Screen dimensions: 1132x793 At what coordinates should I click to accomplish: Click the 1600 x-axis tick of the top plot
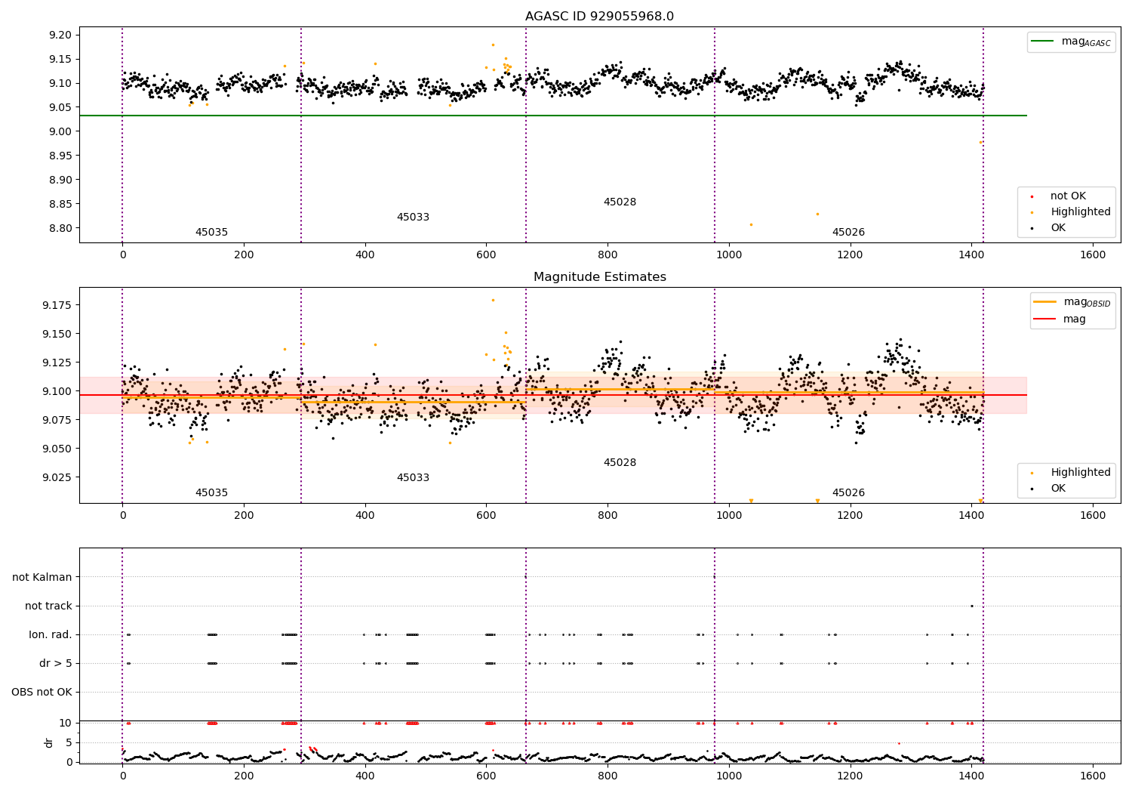click(x=1093, y=255)
